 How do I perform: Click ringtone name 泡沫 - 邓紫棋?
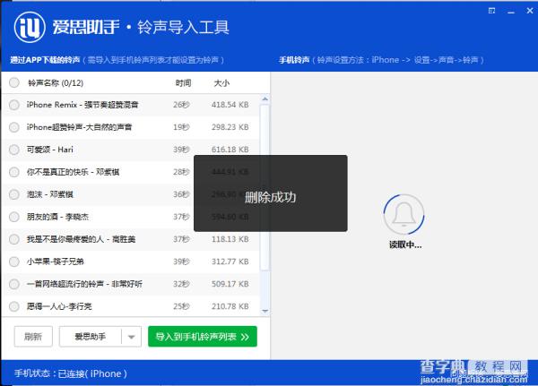(49, 194)
